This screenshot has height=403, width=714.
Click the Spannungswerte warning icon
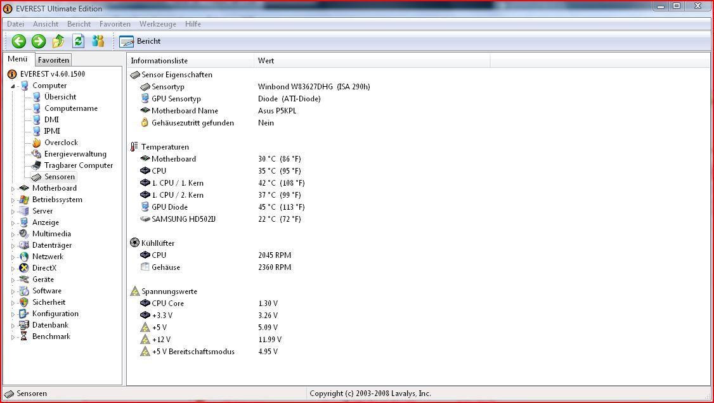(135, 291)
